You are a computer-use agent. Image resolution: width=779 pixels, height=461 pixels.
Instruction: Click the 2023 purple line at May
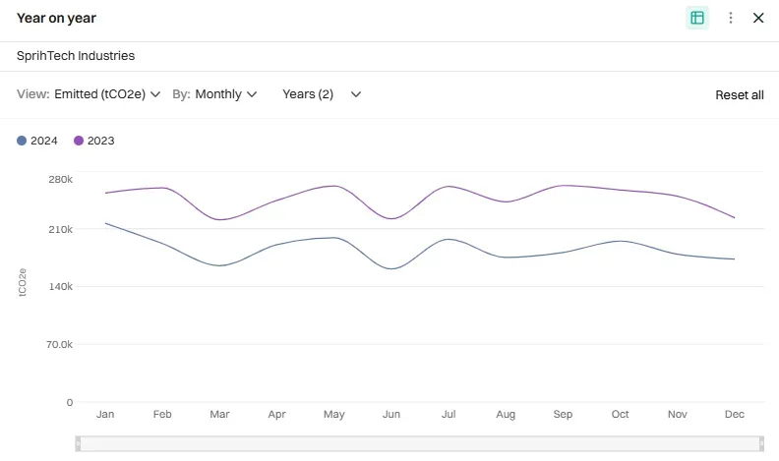[334, 186]
